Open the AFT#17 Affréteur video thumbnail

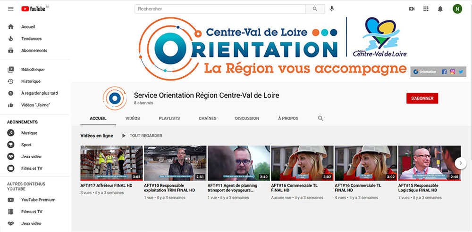(x=111, y=163)
